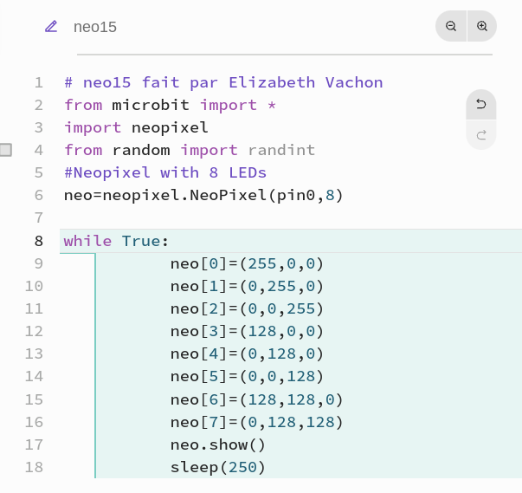Click the randint import word

pos(281,150)
